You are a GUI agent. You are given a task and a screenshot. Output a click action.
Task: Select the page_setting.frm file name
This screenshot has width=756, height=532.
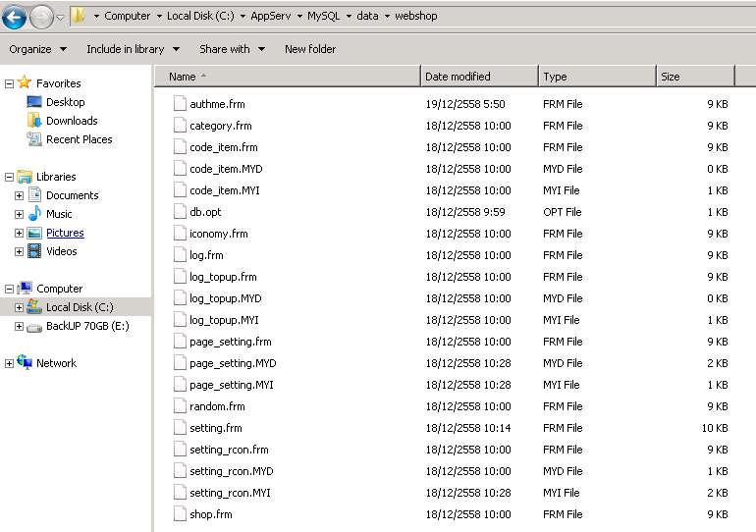231,342
